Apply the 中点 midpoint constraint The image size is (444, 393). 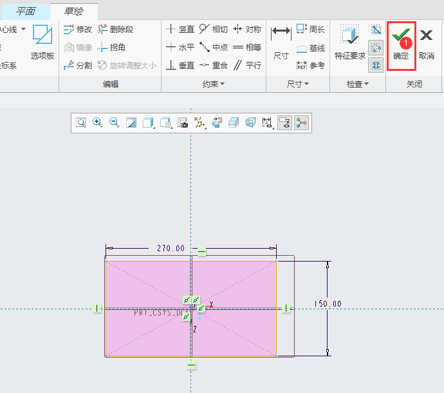tap(213, 47)
